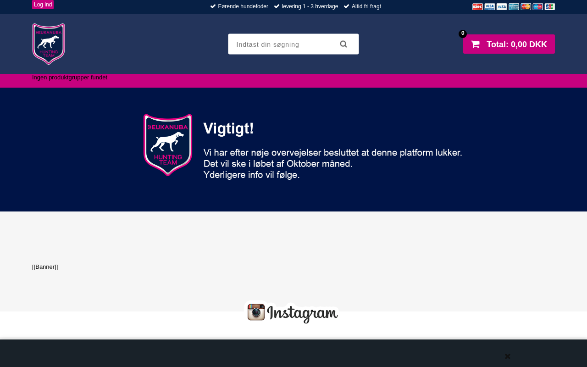Open the Instagram logo link
This screenshot has height=367, width=587.
[x=292, y=312]
